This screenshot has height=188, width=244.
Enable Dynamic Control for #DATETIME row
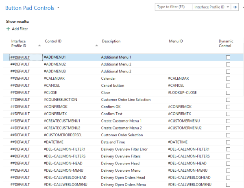point(228,142)
